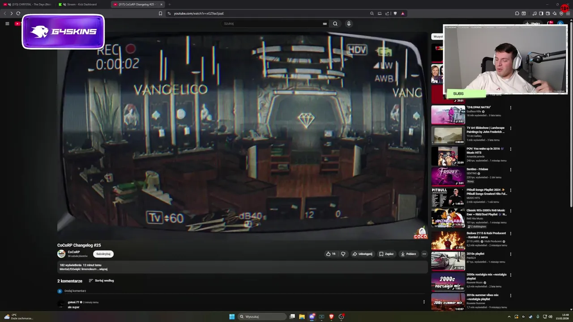The width and height of the screenshot is (573, 322).
Task: Open CHŁOPAK NATSU video thumbnail
Action: (x=448, y=115)
